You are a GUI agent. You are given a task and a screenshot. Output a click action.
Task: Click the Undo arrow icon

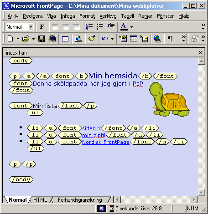(x=105, y=39)
